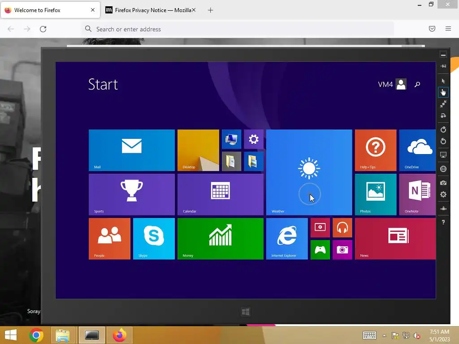This screenshot has width=459, height=344.
Task: Open This PC small tile
Action: tap(231, 139)
